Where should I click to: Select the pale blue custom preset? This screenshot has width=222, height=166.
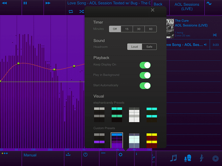tap(134, 140)
